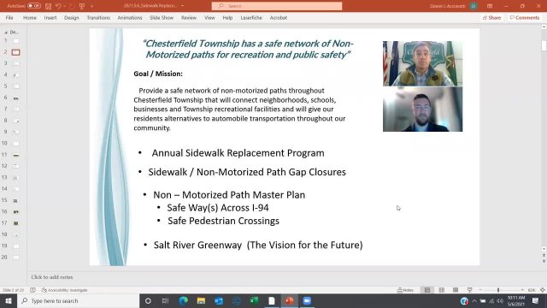Switch to the Transitions tab
547x308 pixels.
click(98, 17)
